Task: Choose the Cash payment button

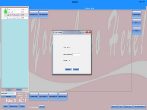Action: point(6,106)
